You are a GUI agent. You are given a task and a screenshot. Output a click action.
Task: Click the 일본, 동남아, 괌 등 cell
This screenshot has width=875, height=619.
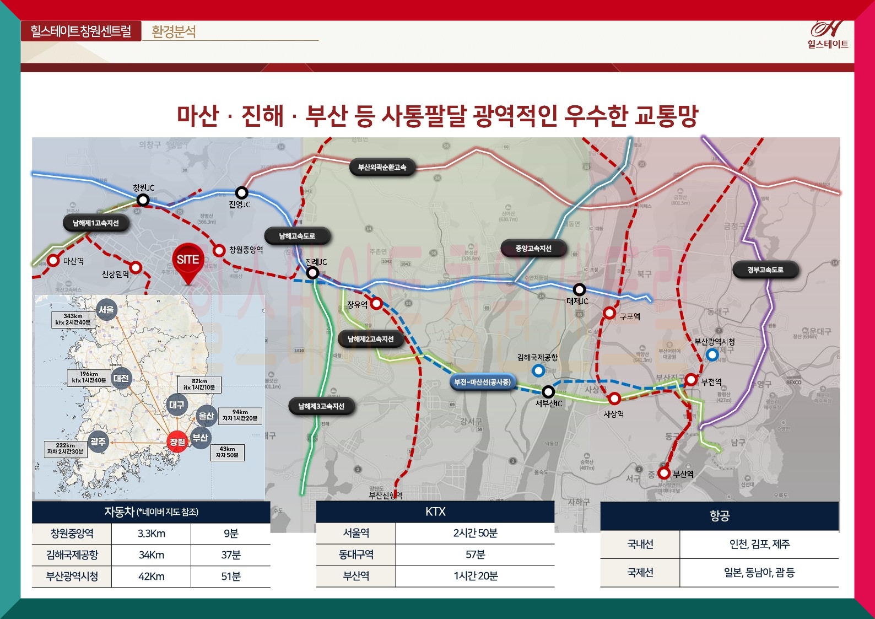(x=759, y=573)
